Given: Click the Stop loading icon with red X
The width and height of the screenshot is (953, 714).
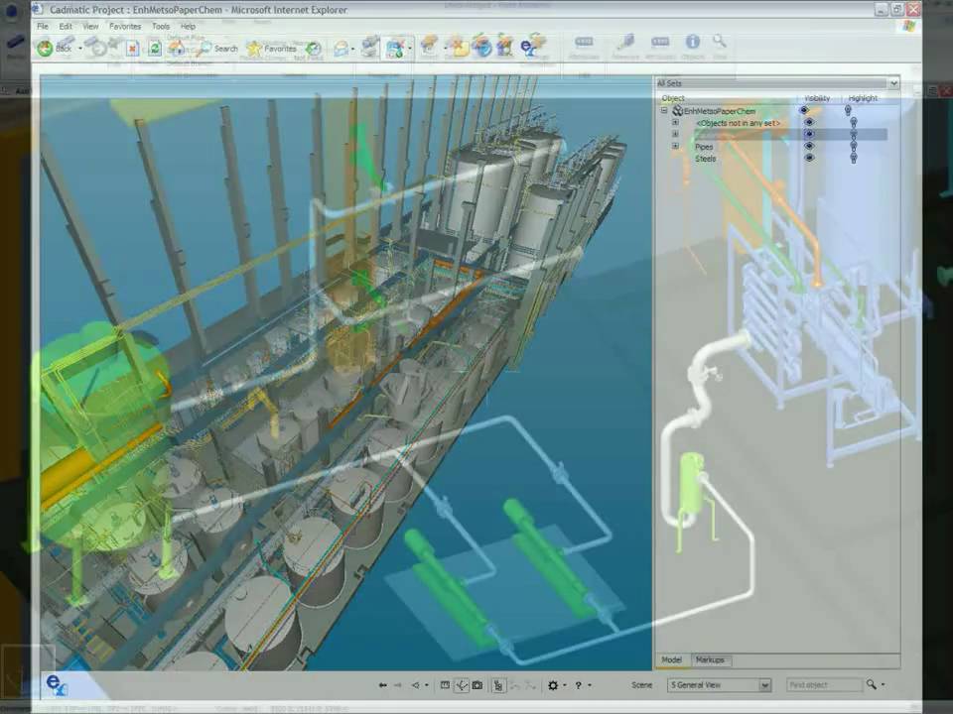Looking at the screenshot, I should pos(132,49).
